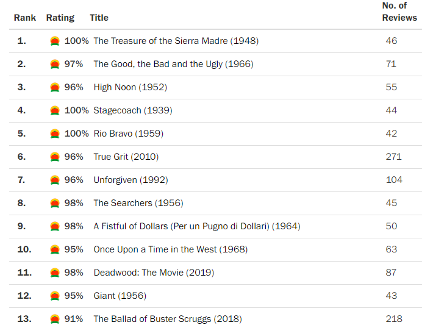The height and width of the screenshot is (325, 422).
Task: Open the Rio Bravo (1959) movie page
Action: (128, 134)
